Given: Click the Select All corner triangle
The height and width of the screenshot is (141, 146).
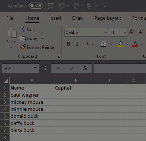Looking at the screenshot, I should coord(6,81).
